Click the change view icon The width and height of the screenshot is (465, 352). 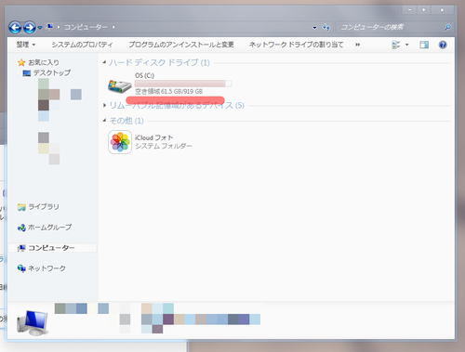point(396,45)
